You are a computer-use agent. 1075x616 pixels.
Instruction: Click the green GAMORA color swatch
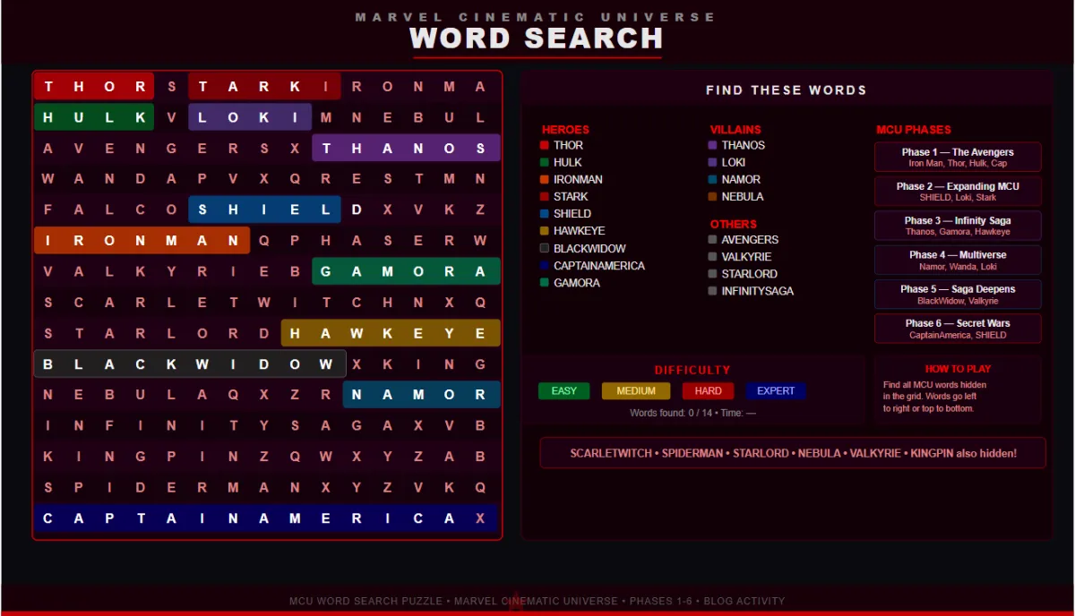click(x=545, y=282)
